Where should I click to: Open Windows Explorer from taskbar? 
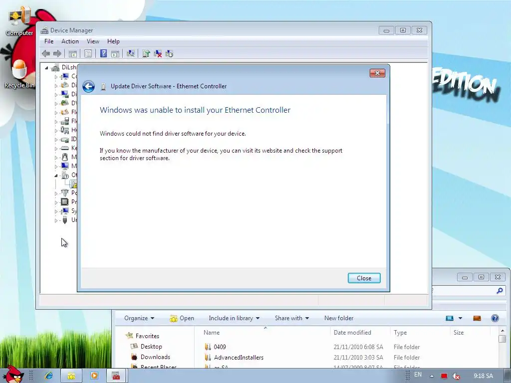71,376
